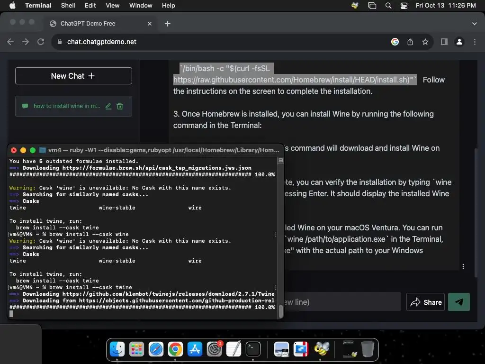Open the red-striped blue app in Dock

301,349
